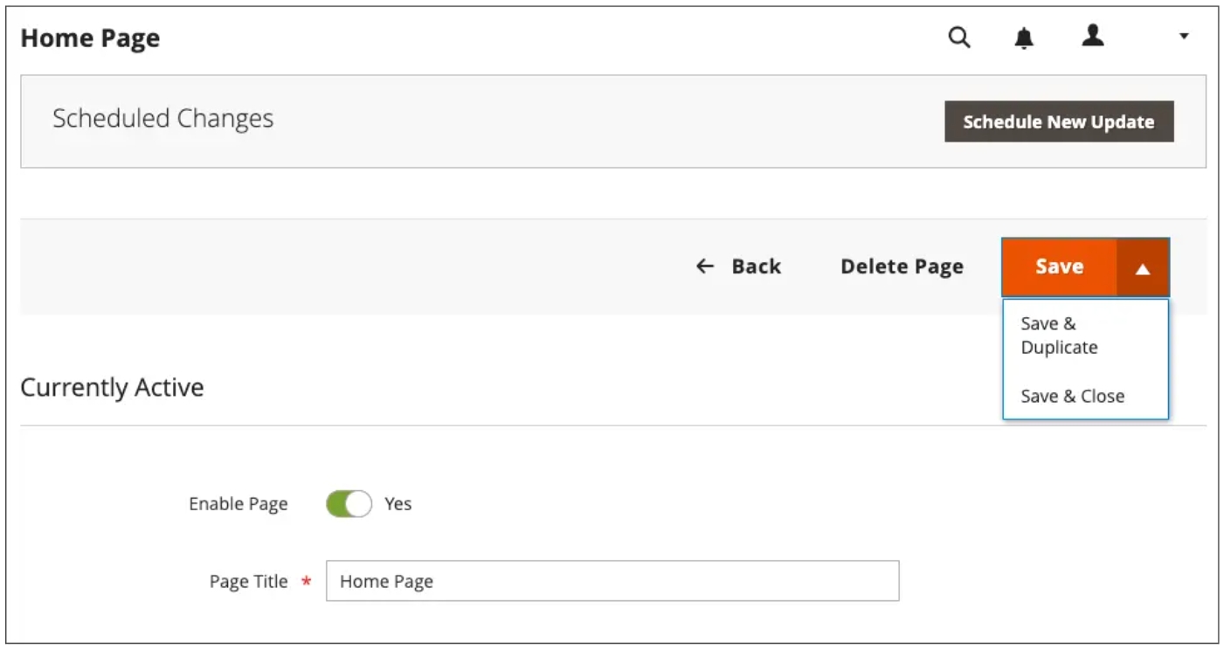Open the user account icon

point(1093,36)
